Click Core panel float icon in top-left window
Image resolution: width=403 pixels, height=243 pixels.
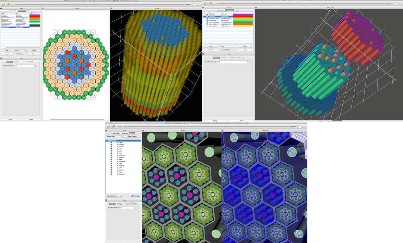[1, 58]
